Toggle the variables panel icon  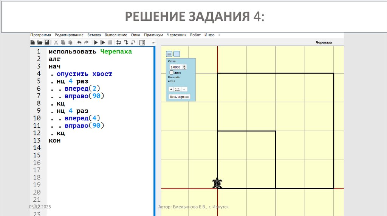pyautogui.click(x=142, y=43)
